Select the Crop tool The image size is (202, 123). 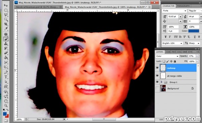[x=6, y=24]
